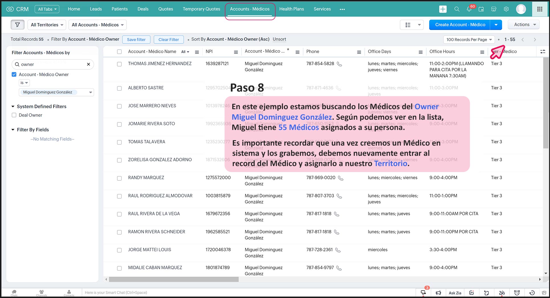Go to the Leads tab
550x298 pixels.
[96, 9]
